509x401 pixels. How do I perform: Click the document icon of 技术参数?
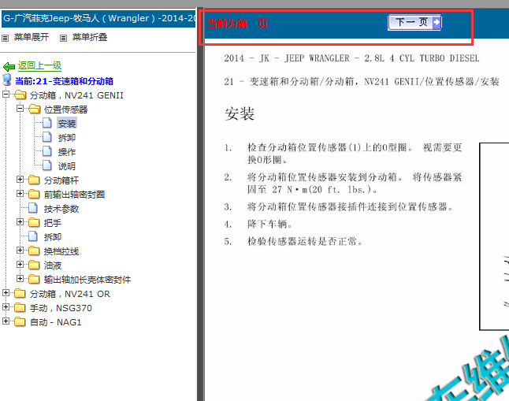[33, 208]
